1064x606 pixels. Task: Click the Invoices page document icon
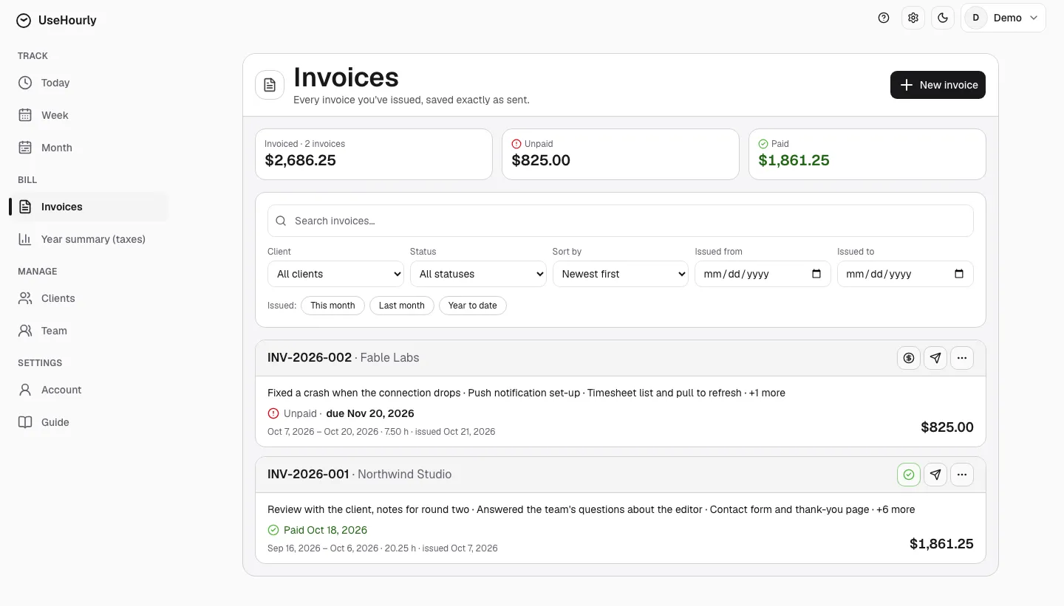(270, 85)
